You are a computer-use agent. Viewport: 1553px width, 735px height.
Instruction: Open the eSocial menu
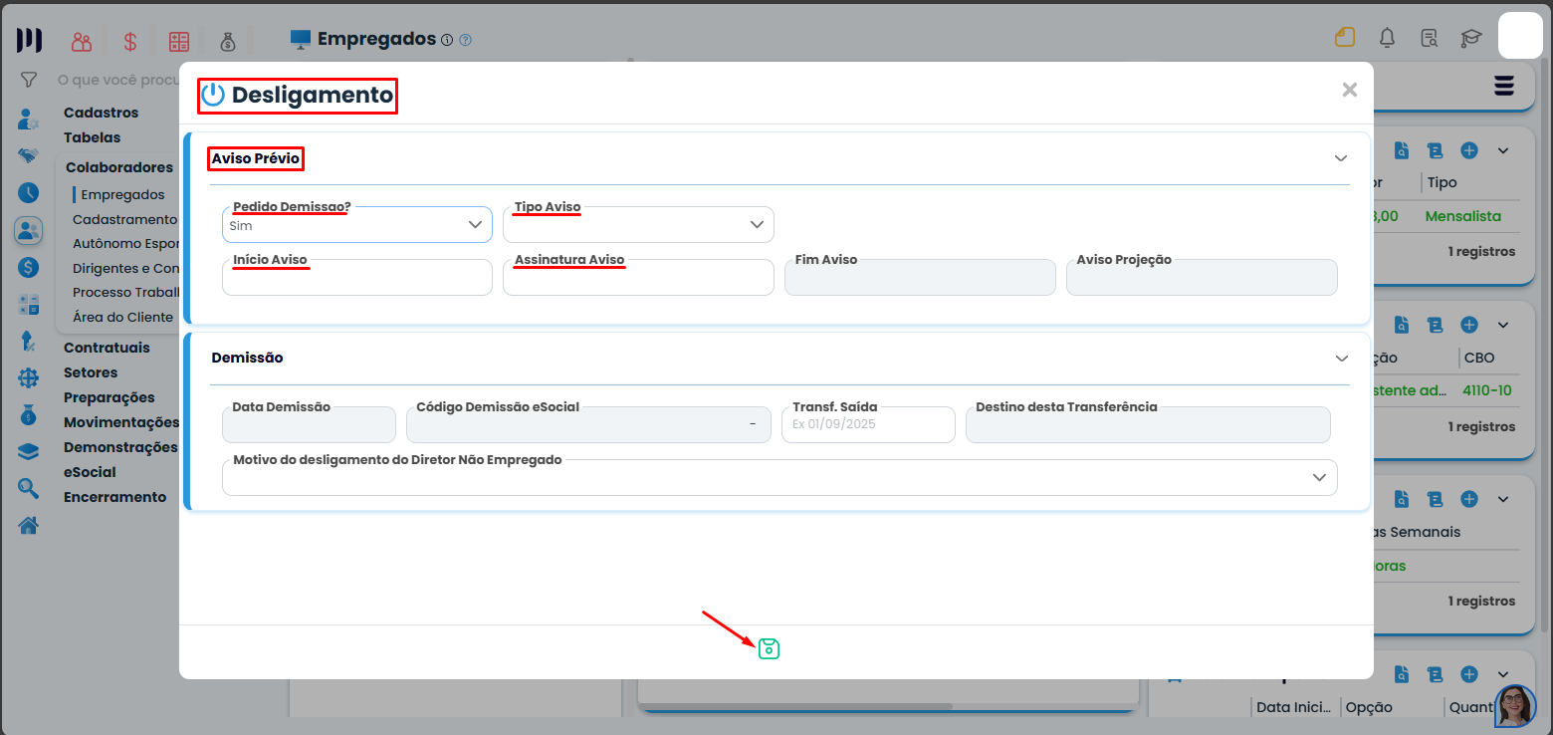[90, 472]
